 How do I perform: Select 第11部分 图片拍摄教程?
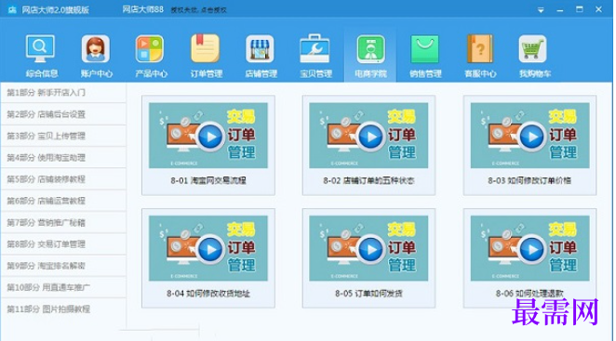tap(63, 309)
